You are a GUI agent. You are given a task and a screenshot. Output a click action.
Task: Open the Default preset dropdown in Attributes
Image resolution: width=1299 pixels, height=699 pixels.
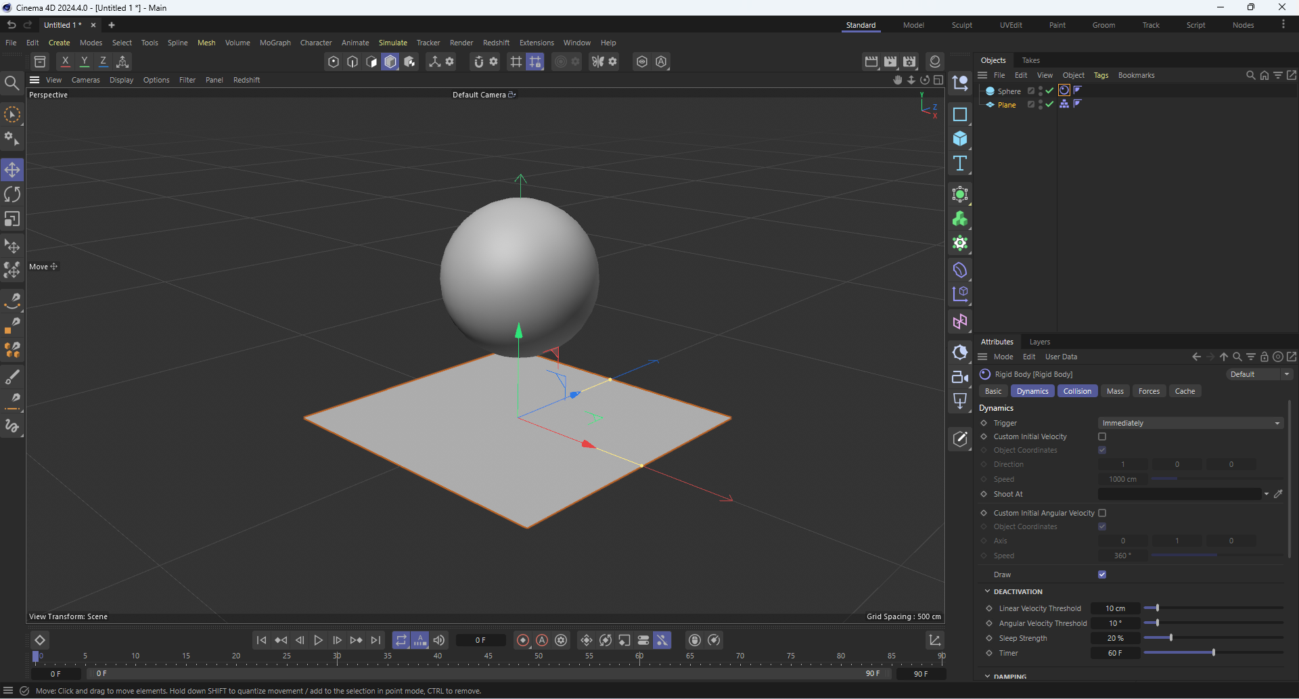click(x=1260, y=374)
